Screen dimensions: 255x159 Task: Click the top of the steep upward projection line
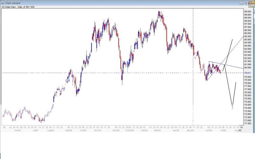click(x=232, y=39)
